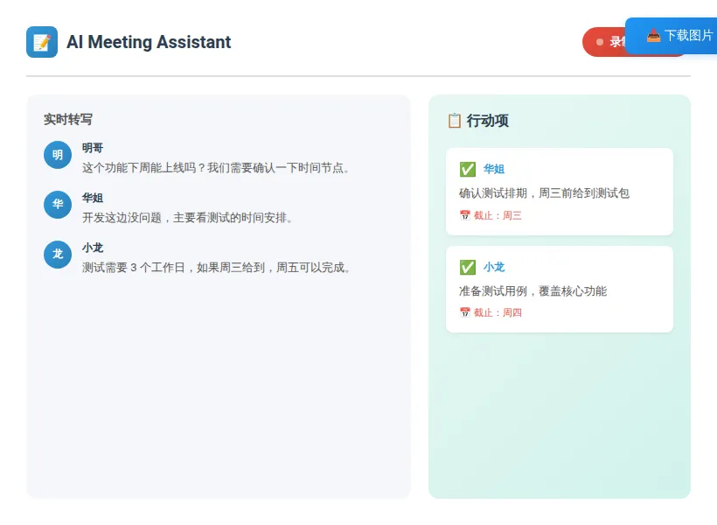Click the clipboard icon beside 行动项 header
Viewport: 717px width, 525px height.
click(455, 122)
